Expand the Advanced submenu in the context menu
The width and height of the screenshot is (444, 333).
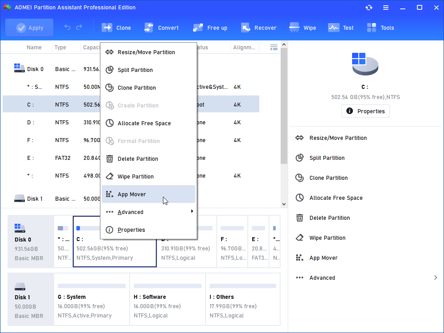[148, 212]
